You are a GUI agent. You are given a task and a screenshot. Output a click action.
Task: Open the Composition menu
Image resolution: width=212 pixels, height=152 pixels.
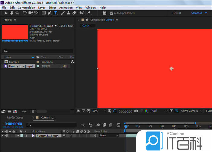[x=26, y=8]
